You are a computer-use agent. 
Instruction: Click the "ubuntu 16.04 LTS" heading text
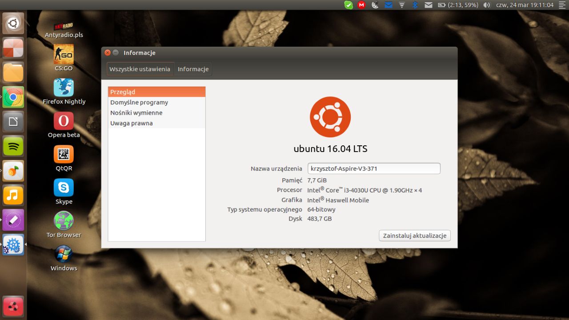(330, 149)
